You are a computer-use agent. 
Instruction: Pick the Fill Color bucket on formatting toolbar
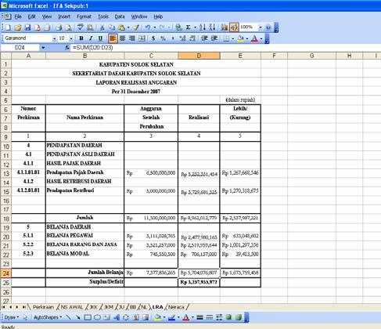tap(240, 38)
